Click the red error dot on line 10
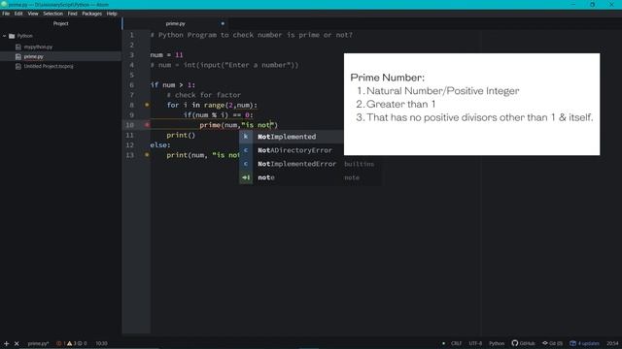This screenshot has height=349, width=622. [x=147, y=125]
